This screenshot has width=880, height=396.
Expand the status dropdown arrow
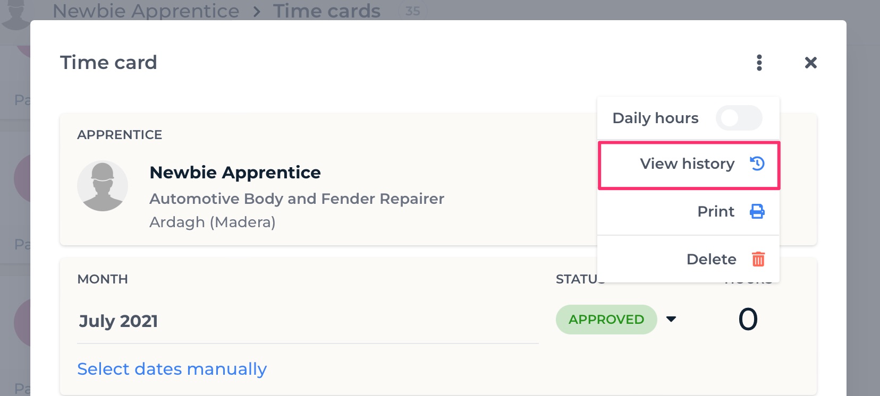(671, 319)
